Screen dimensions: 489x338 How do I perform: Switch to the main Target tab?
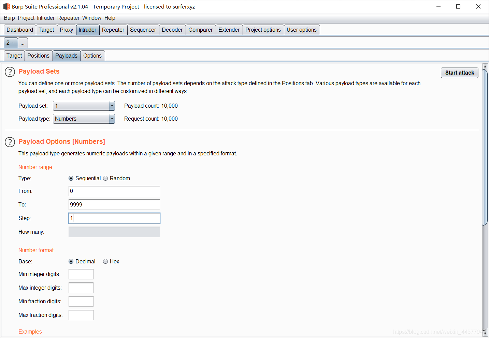46,30
